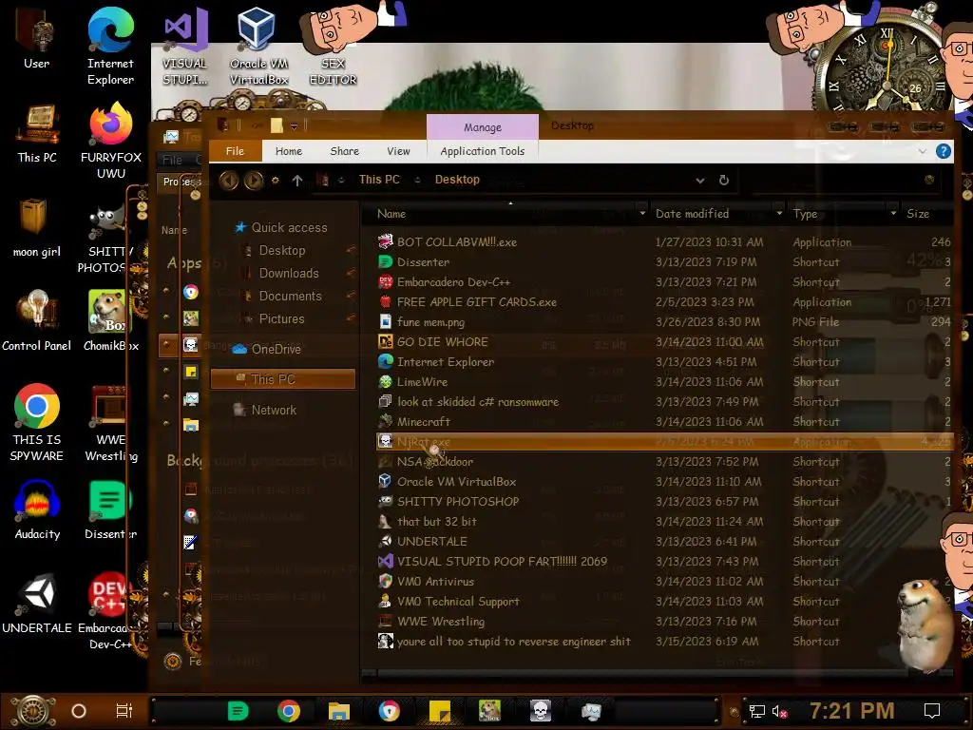The image size is (973, 730).
Task: Open the recent locations dropdown next to Forward
Action: 276,181
